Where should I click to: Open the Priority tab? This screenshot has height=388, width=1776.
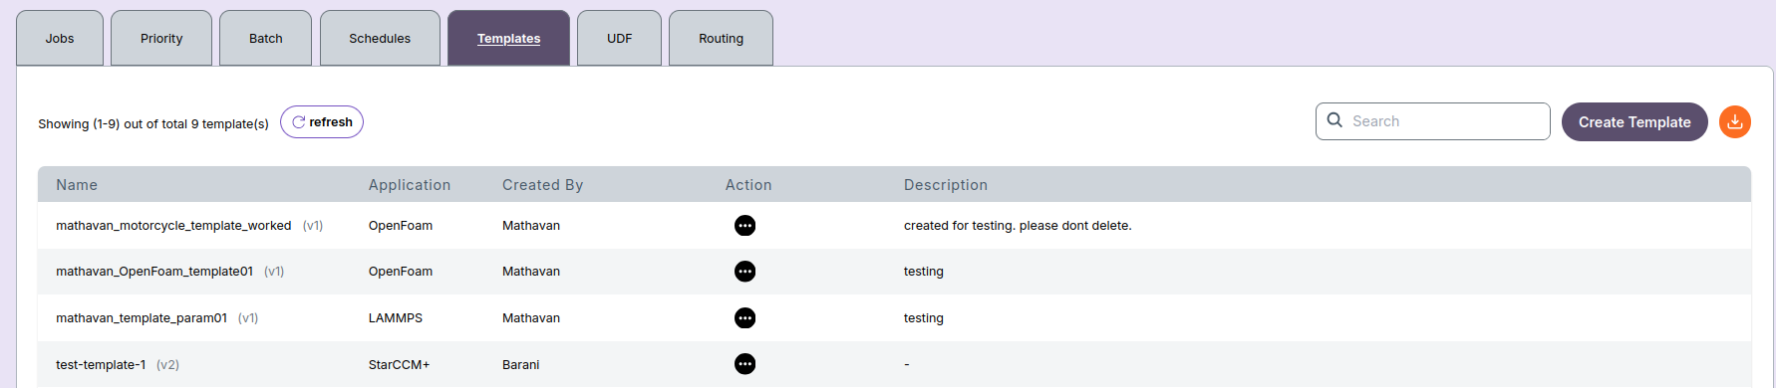click(x=161, y=38)
